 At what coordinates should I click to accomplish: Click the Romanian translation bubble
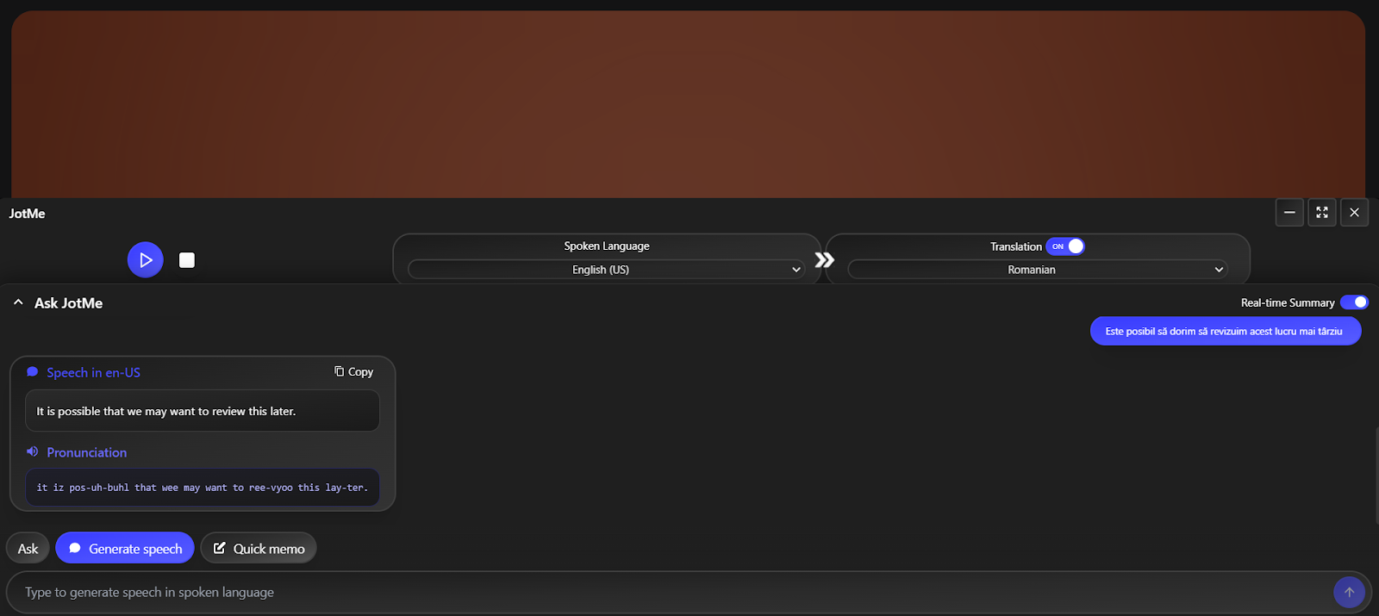pyautogui.click(x=1226, y=331)
